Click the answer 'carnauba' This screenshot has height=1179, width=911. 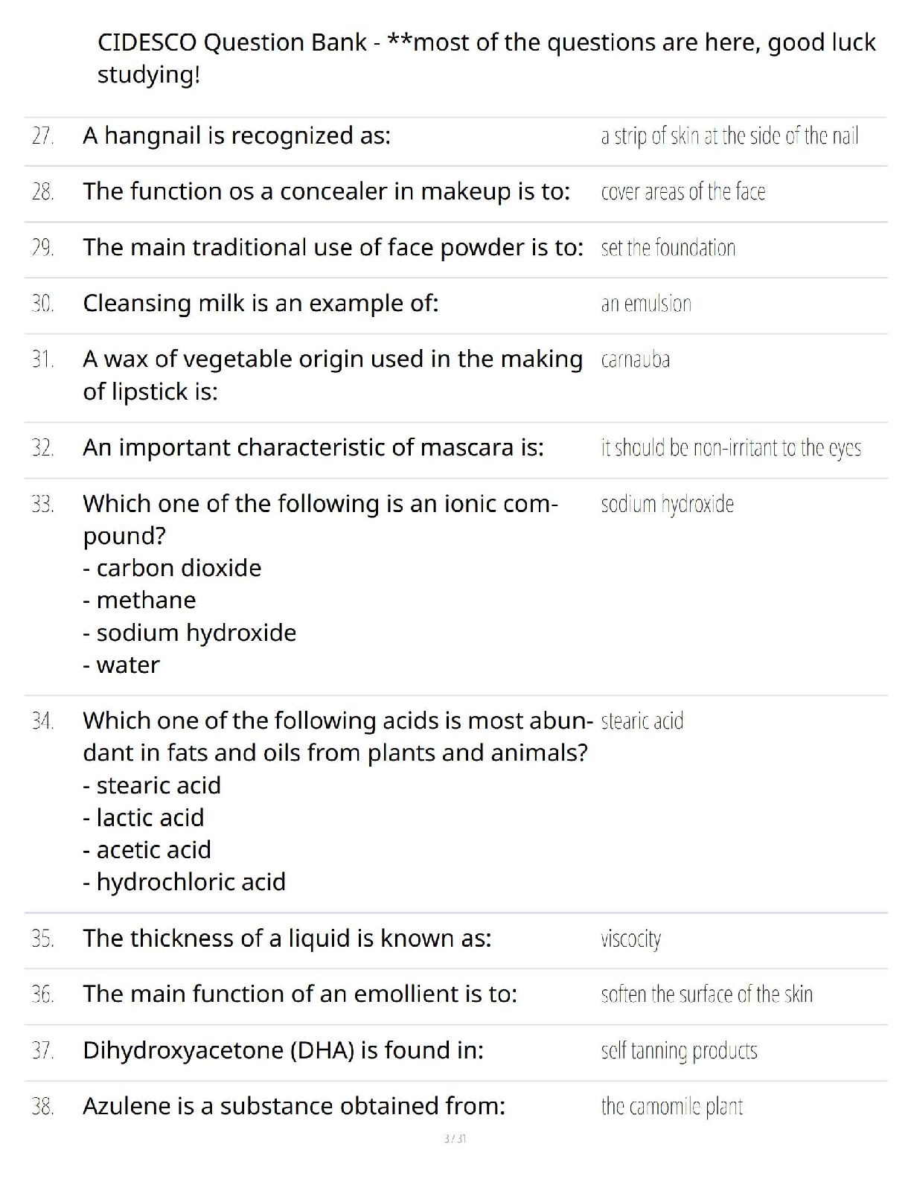pos(635,360)
